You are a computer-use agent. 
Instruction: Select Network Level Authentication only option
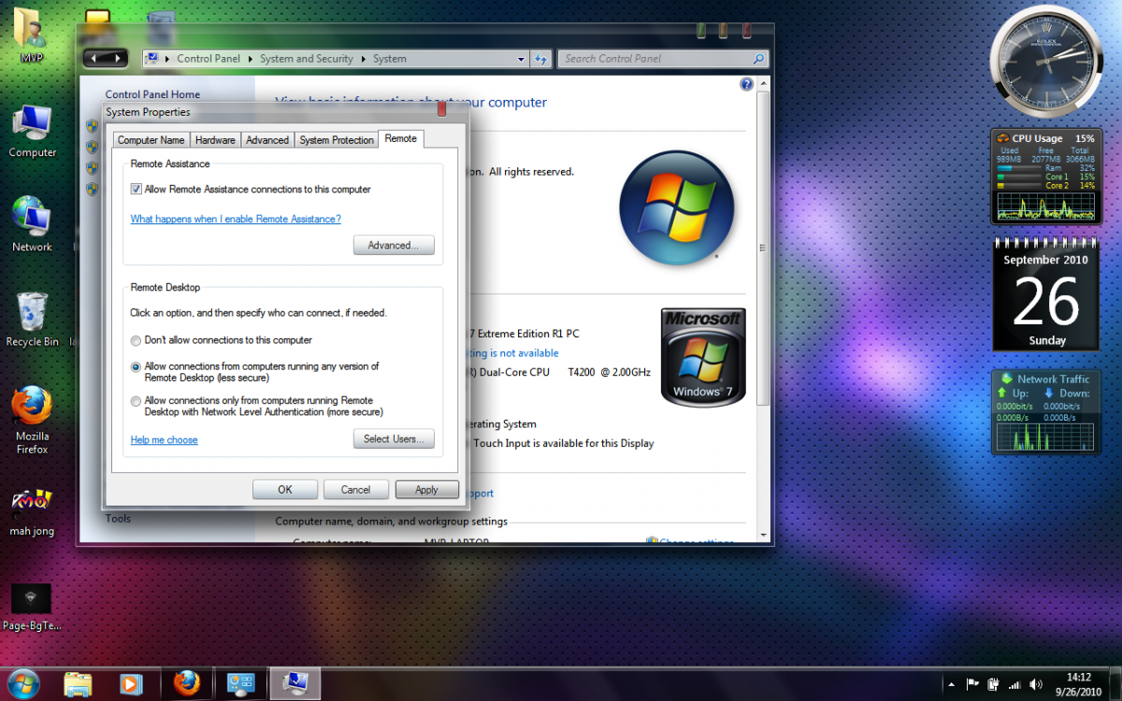[x=137, y=401]
